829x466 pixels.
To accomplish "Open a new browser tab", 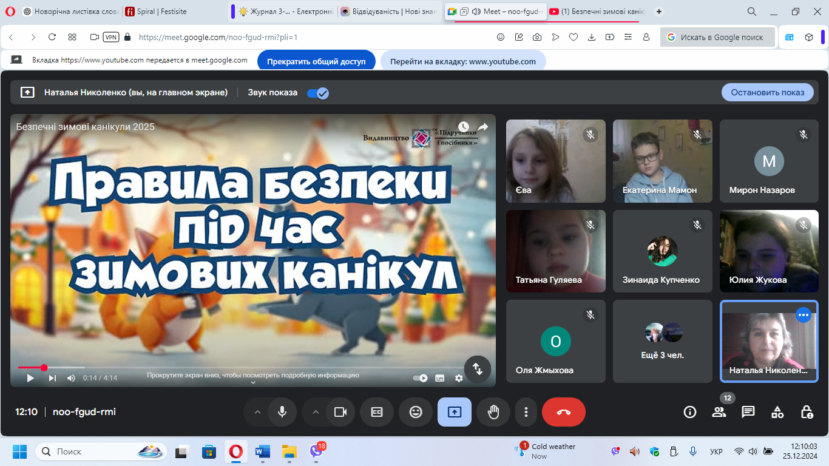I will [x=660, y=12].
